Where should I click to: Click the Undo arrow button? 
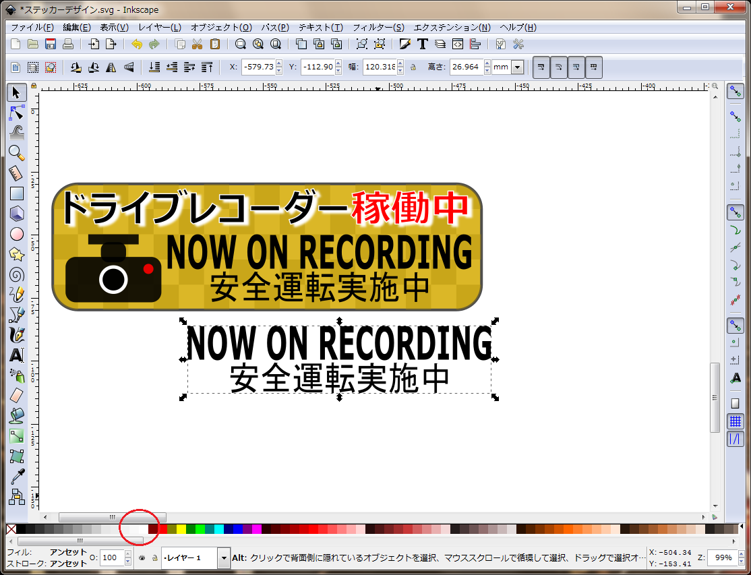pyautogui.click(x=137, y=44)
